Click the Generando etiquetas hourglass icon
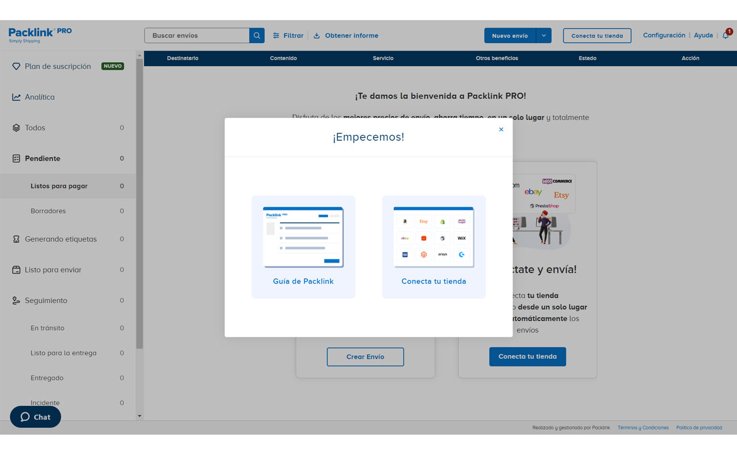Screen dimensions: 737x460 pyautogui.click(x=16, y=239)
